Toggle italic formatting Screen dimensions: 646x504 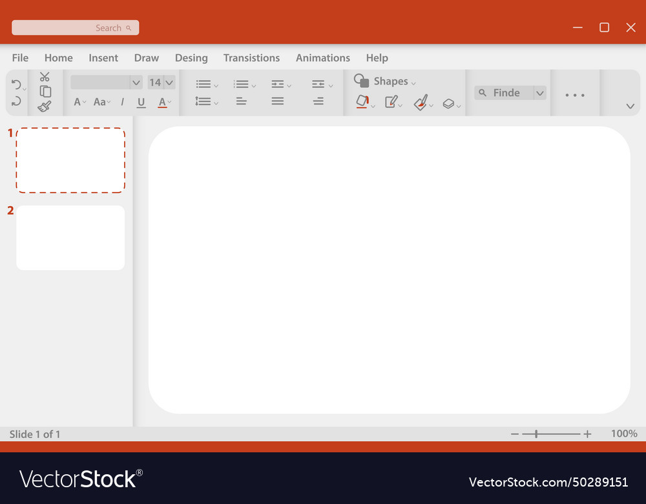point(122,102)
